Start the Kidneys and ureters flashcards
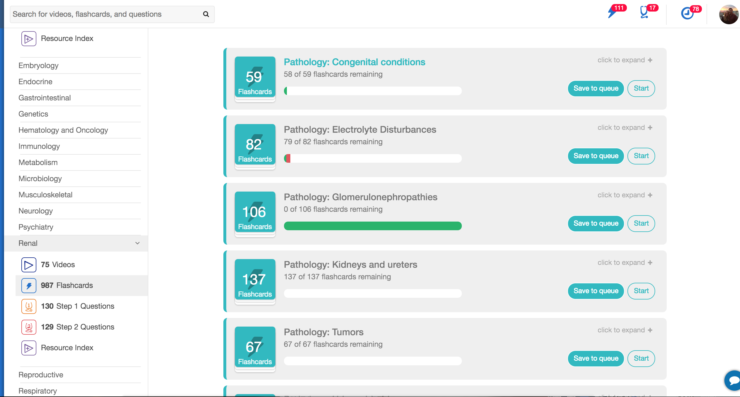The width and height of the screenshot is (740, 397). click(641, 291)
